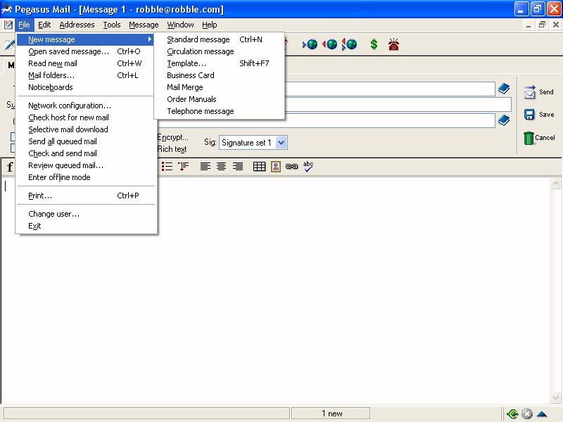This screenshot has height=422, width=563.
Task: Click the green dollar sign toolbar icon
Action: 374,44
